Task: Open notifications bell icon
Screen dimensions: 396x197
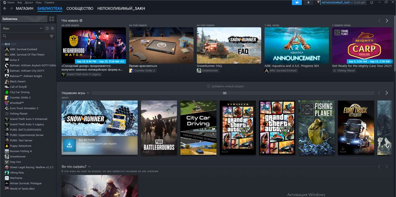Action: [309, 3]
